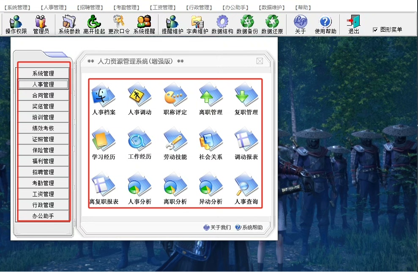Open the 【系统管理】 menu
This screenshot has height=272, width=418.
coord(17,8)
